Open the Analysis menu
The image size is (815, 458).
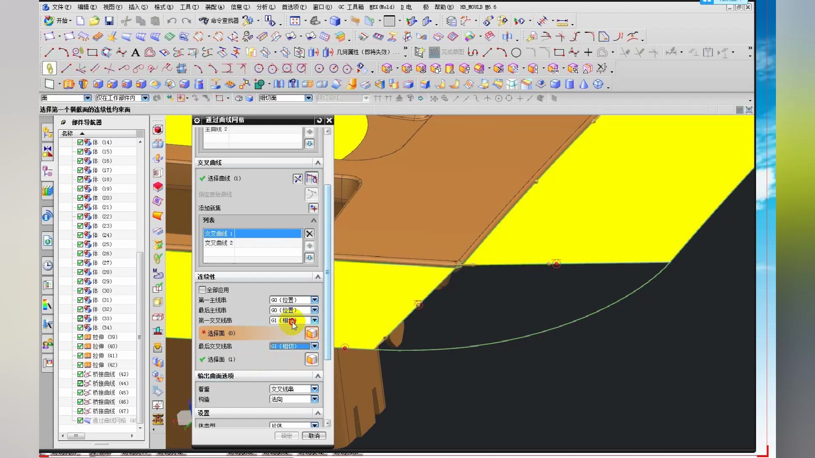click(266, 7)
